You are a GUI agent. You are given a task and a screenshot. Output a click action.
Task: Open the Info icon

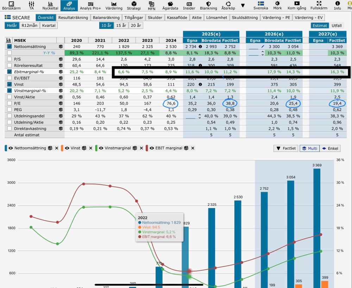[338, 6]
